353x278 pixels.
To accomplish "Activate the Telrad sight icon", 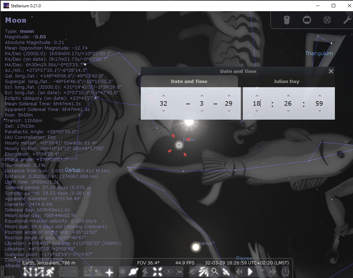I will 327,20.
